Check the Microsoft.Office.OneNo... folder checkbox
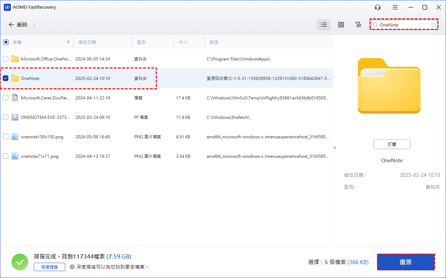 (x=6, y=59)
